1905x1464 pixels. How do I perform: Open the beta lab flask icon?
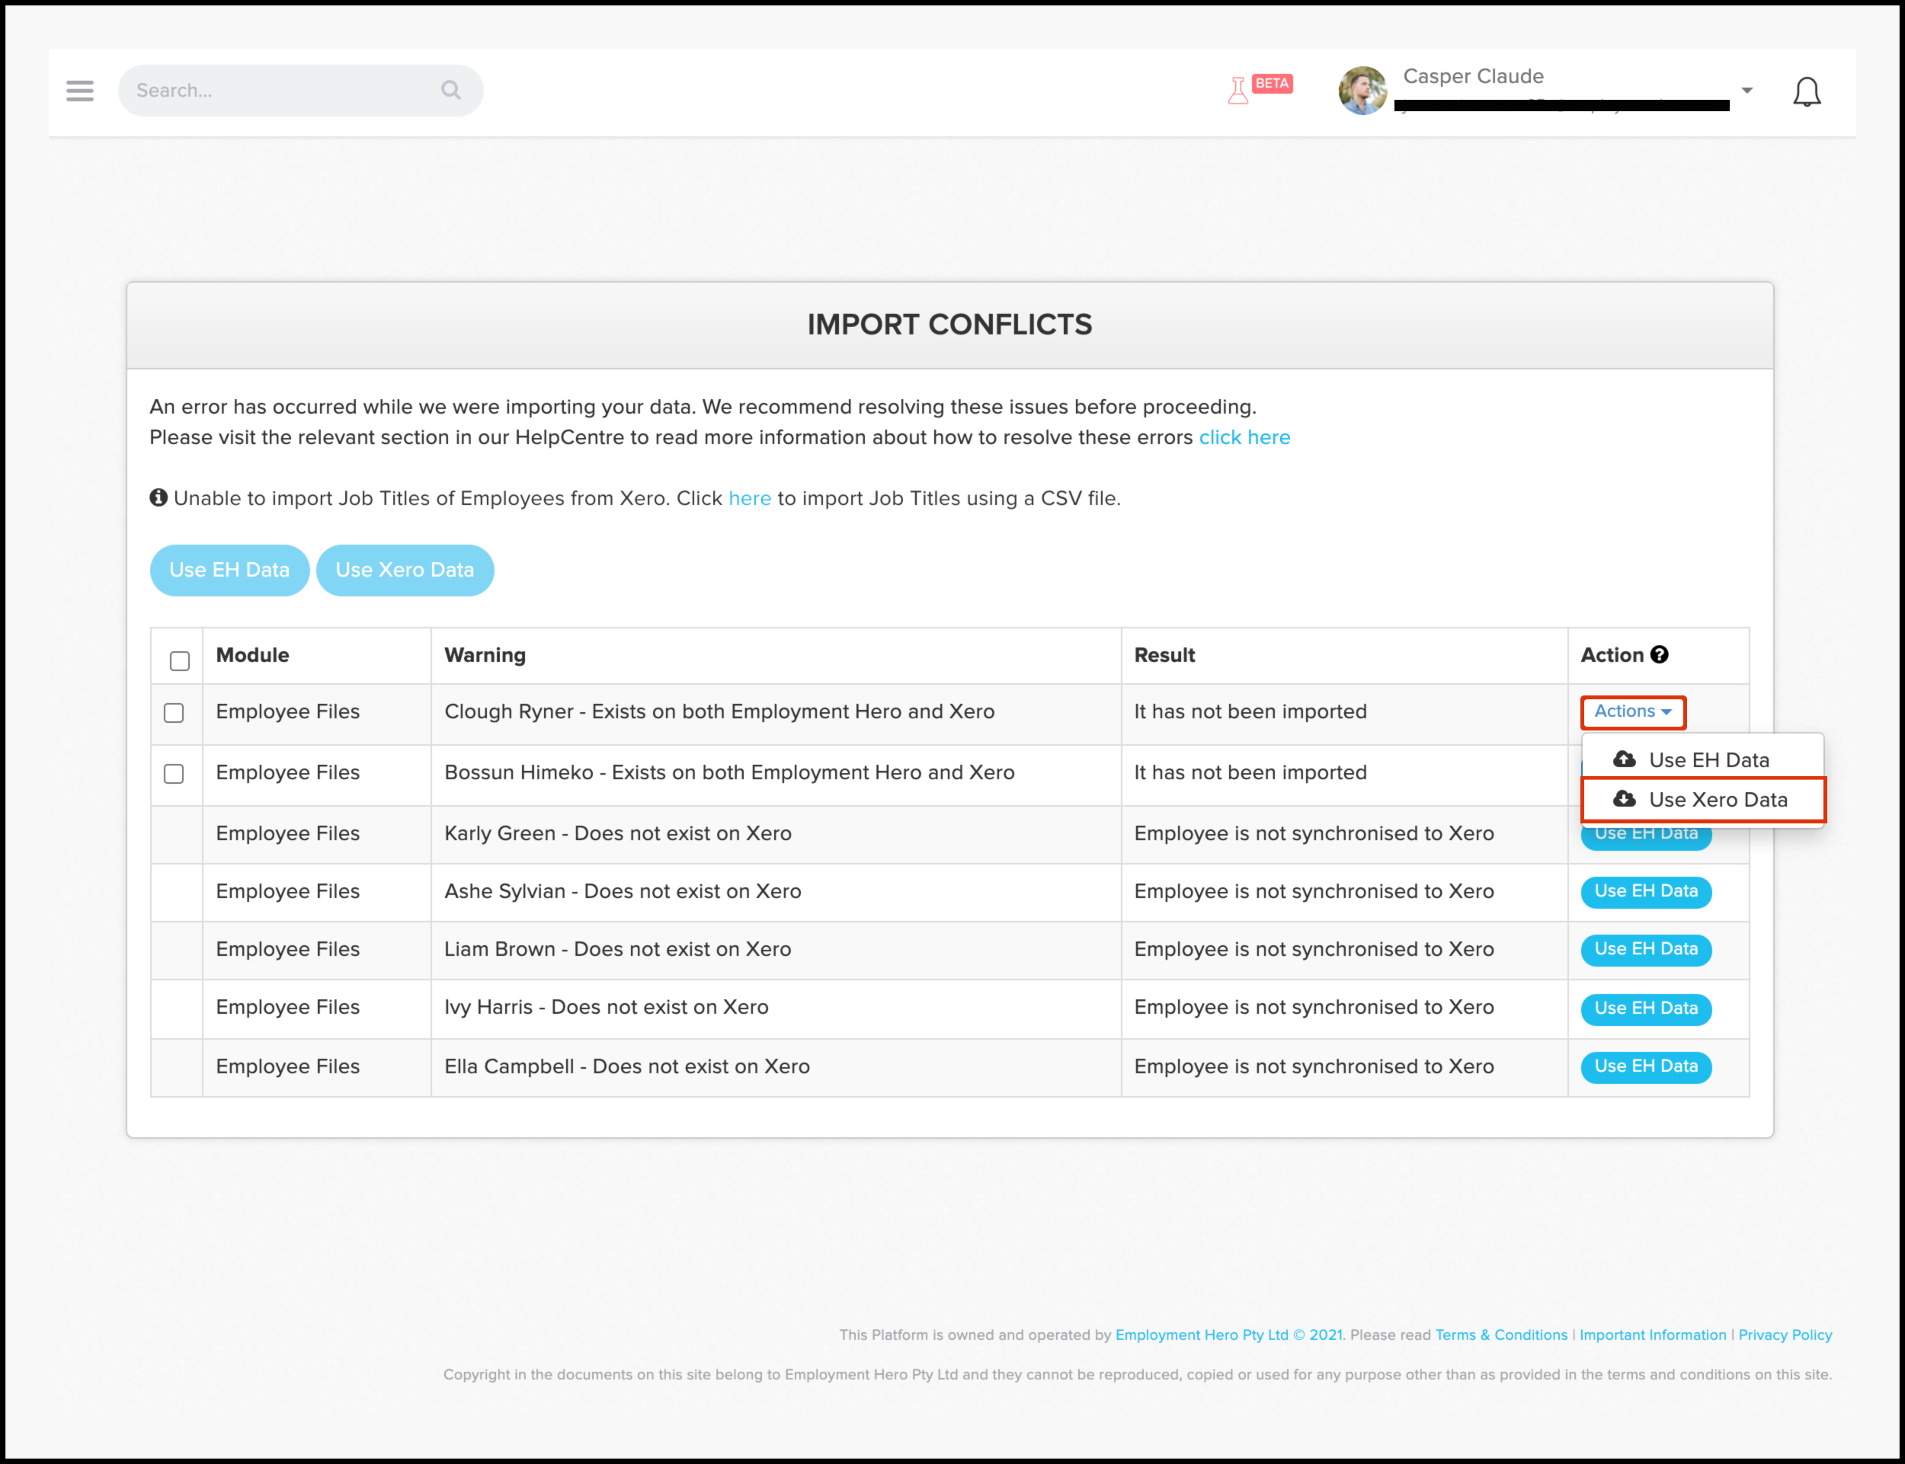coord(1238,90)
